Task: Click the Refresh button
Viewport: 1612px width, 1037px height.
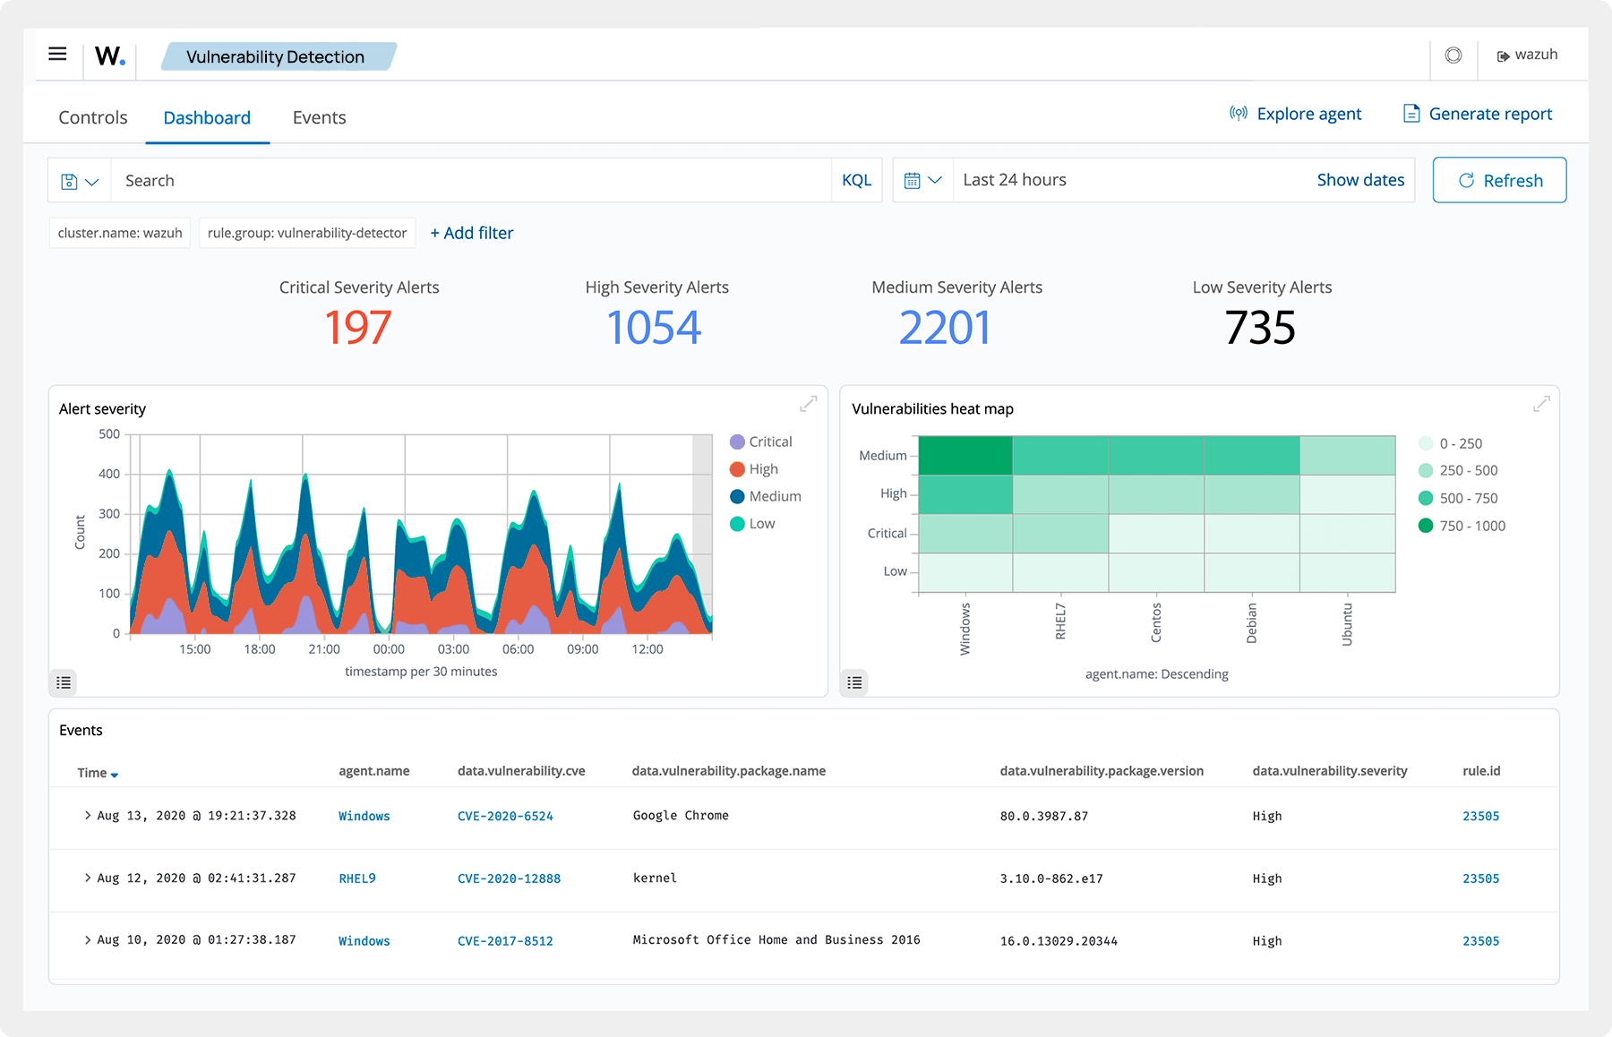Action: coord(1499,180)
